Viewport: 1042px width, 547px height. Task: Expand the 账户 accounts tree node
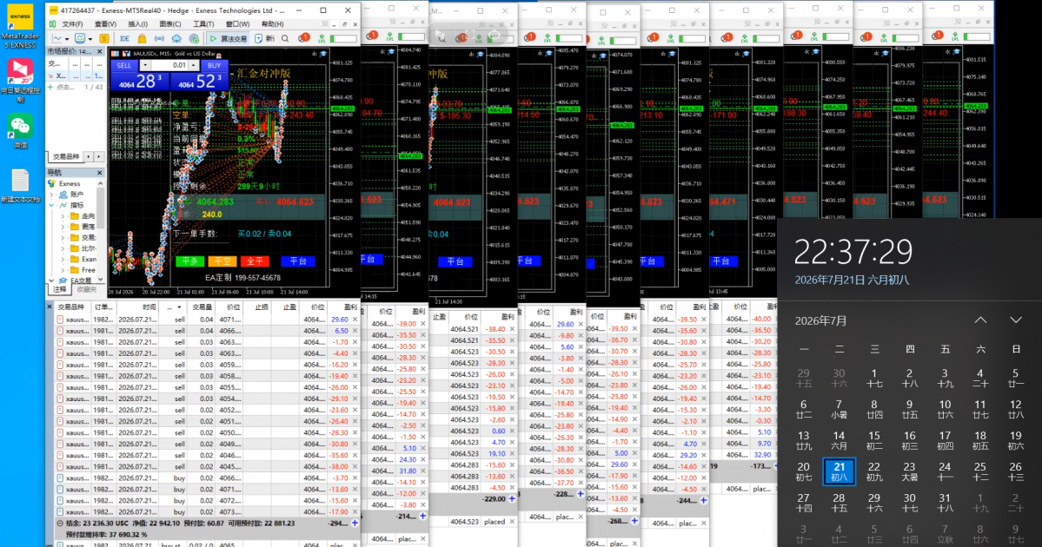coord(52,194)
